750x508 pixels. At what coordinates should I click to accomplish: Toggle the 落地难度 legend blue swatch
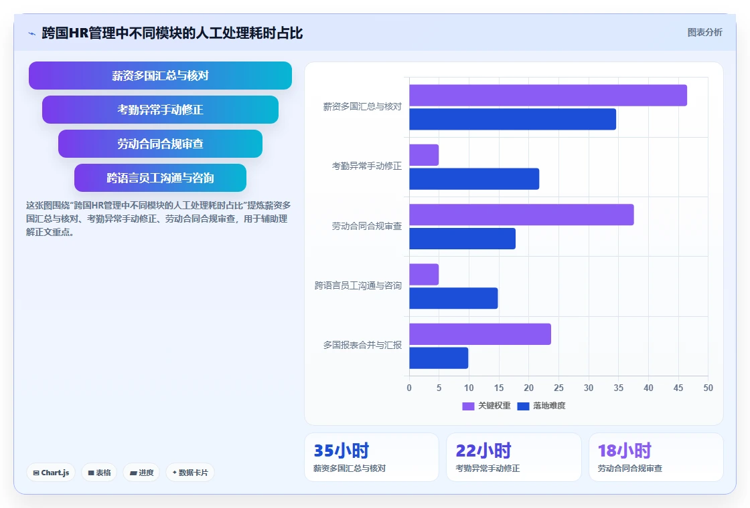(x=523, y=406)
